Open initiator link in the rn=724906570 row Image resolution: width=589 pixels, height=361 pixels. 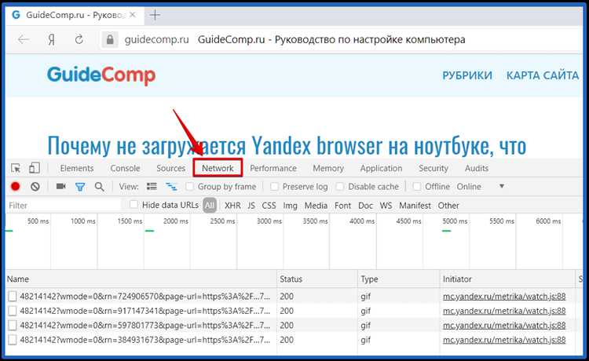pyautogui.click(x=504, y=297)
